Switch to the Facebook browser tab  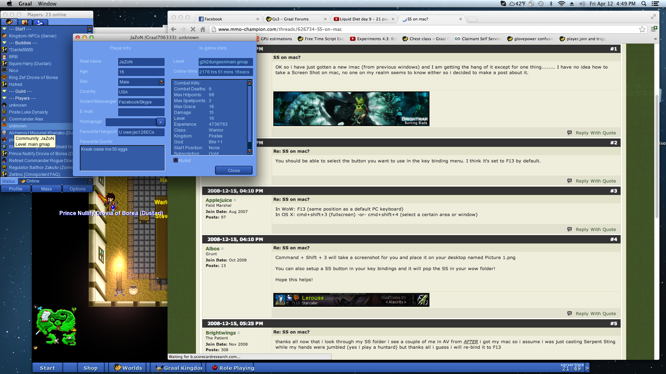coord(229,19)
